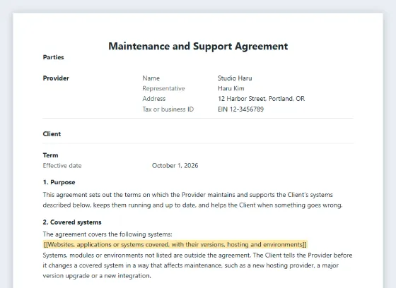
Task: Click the Address field label
Action: pos(154,99)
